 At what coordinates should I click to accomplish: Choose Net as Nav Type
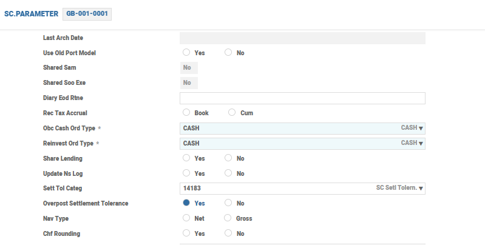pyautogui.click(x=186, y=218)
